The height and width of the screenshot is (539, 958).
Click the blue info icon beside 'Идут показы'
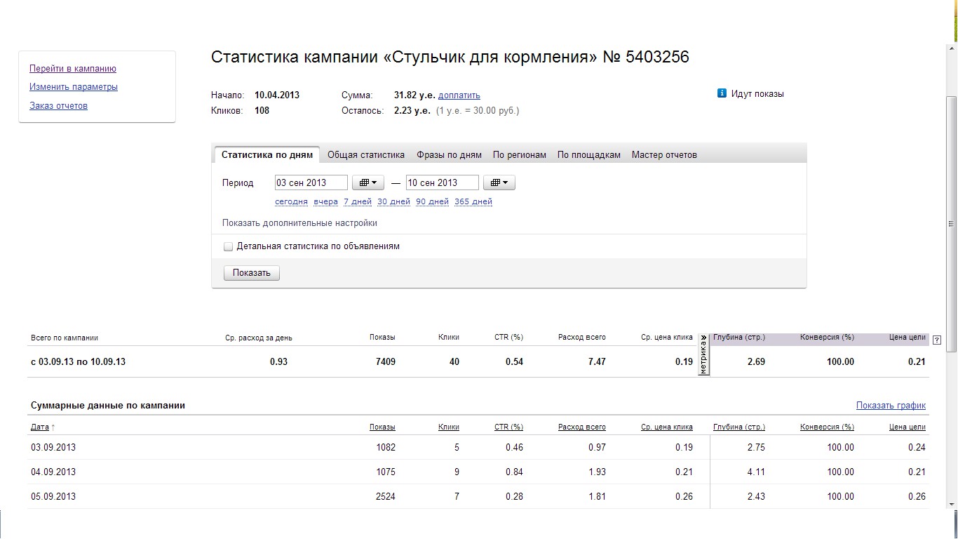[722, 93]
